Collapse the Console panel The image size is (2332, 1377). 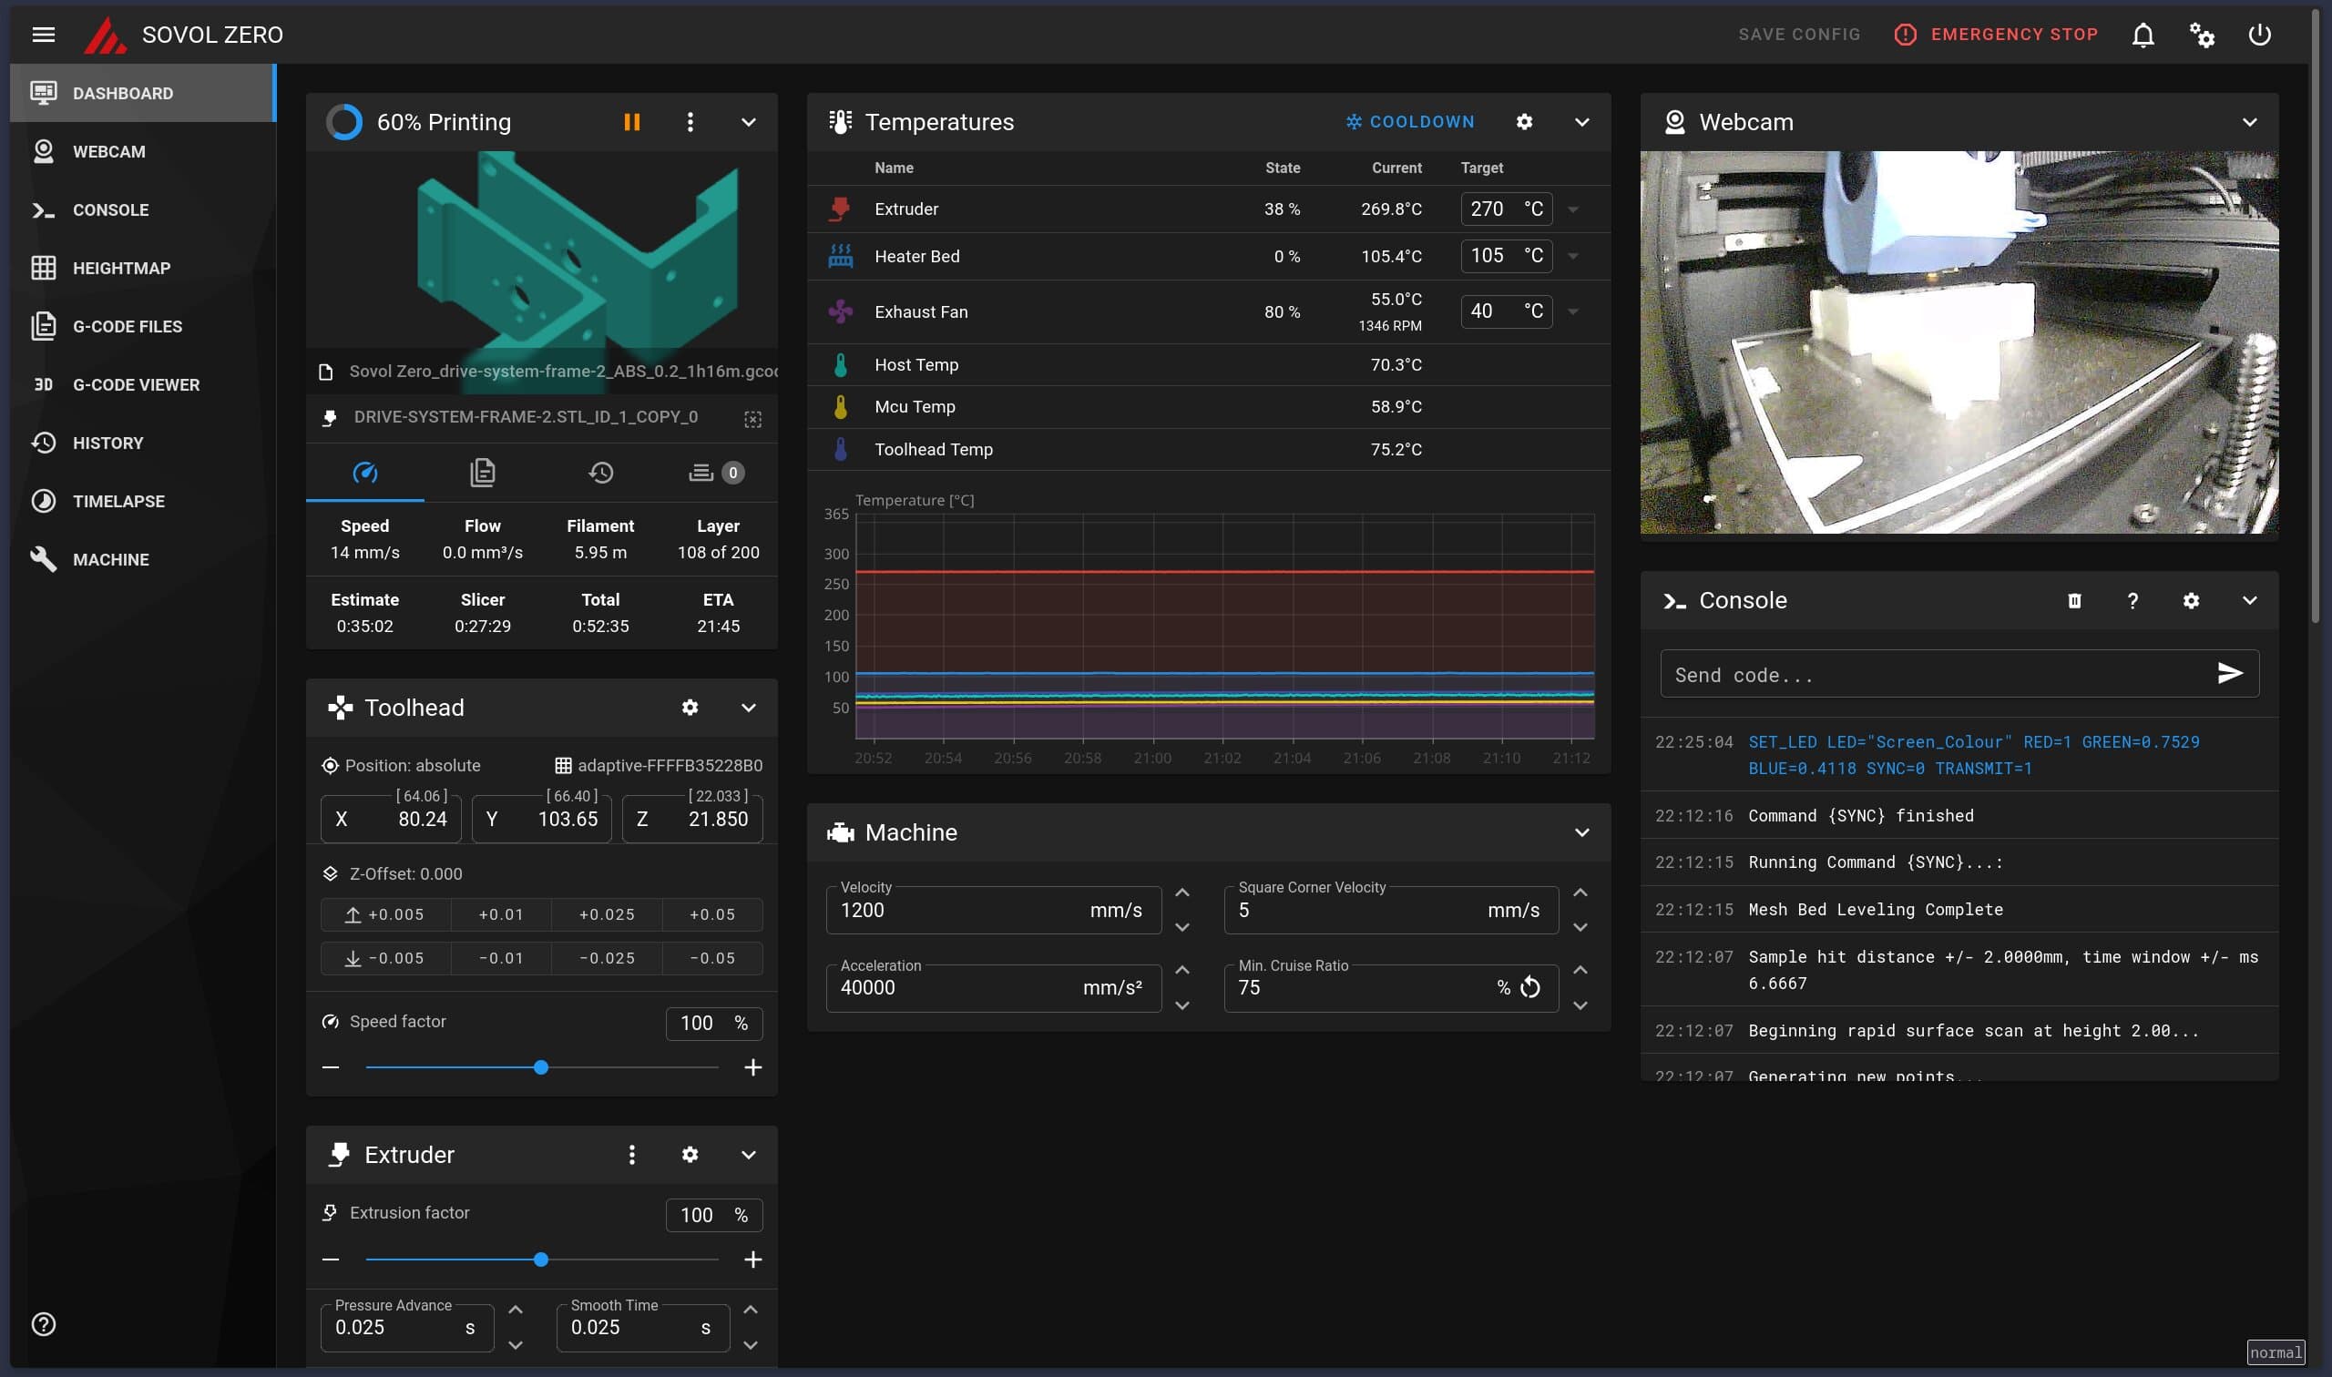pyautogui.click(x=2249, y=600)
